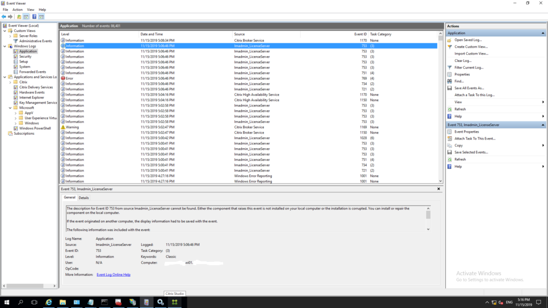The image size is (548, 308).
Task: Open the Help menu
Action: (42, 10)
